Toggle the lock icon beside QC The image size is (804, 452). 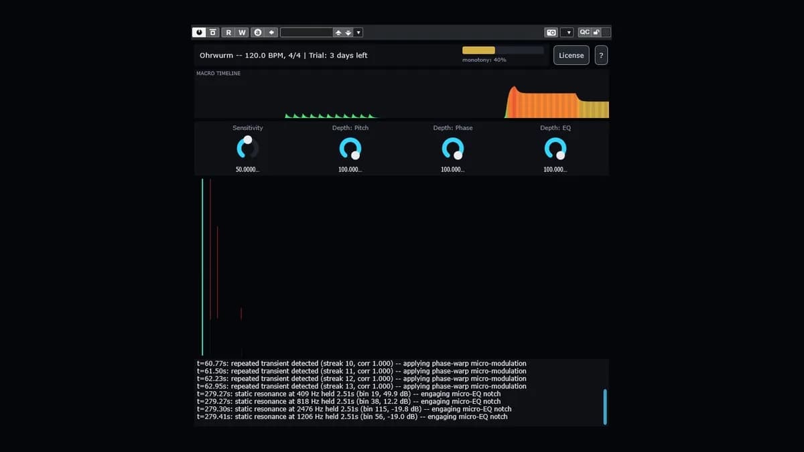(596, 32)
